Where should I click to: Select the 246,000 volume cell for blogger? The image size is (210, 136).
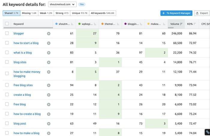pyautogui.click(x=177, y=33)
